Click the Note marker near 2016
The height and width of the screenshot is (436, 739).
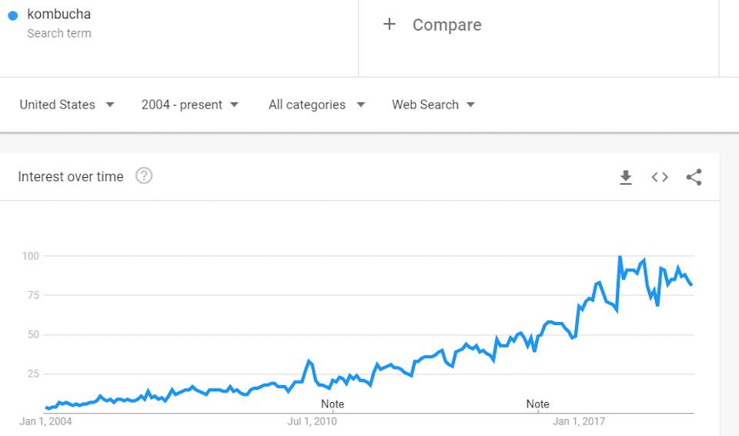[x=538, y=404]
